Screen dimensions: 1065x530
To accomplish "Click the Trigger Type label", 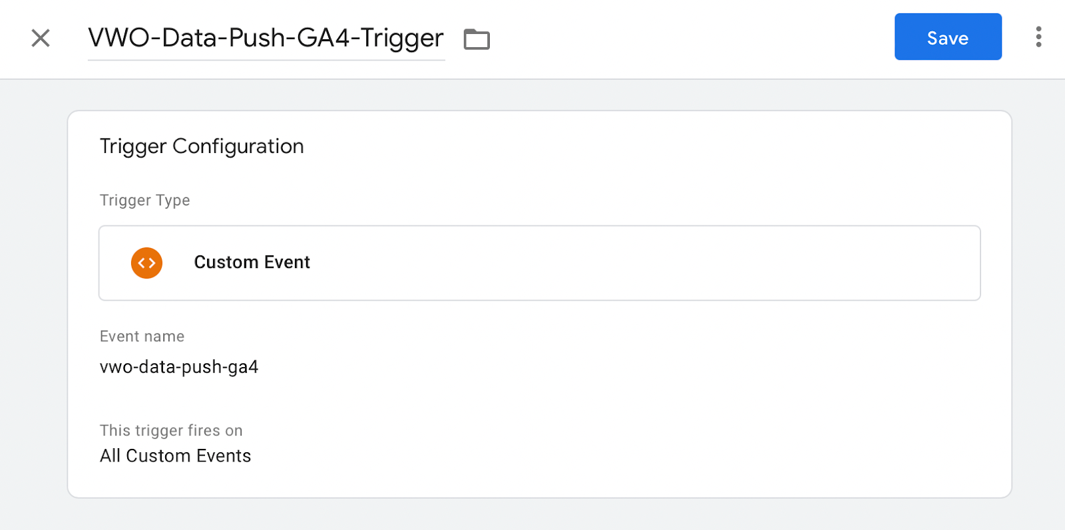I will coord(144,200).
